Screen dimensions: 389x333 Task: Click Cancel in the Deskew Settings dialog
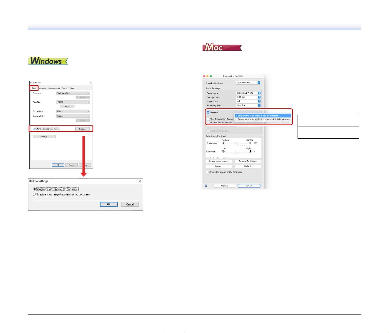click(x=130, y=204)
